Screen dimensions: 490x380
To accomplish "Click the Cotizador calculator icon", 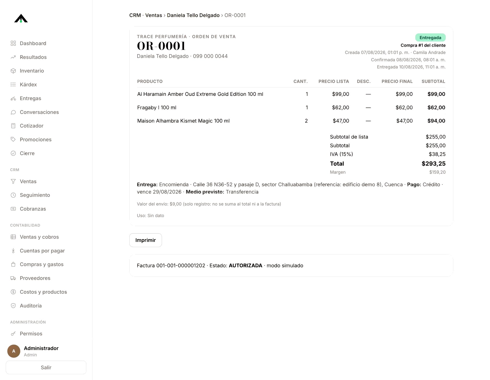I will tap(13, 126).
